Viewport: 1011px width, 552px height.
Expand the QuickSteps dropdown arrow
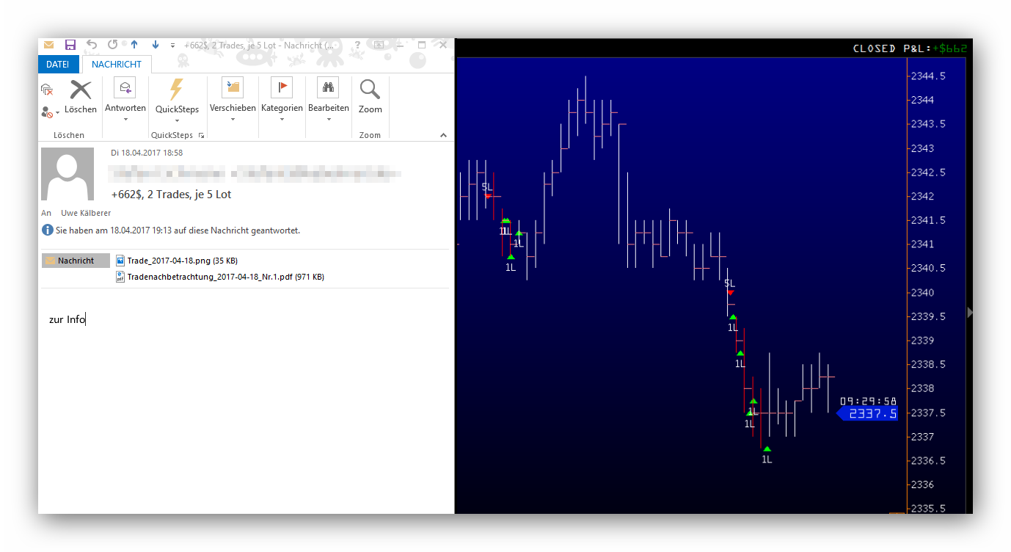[177, 120]
